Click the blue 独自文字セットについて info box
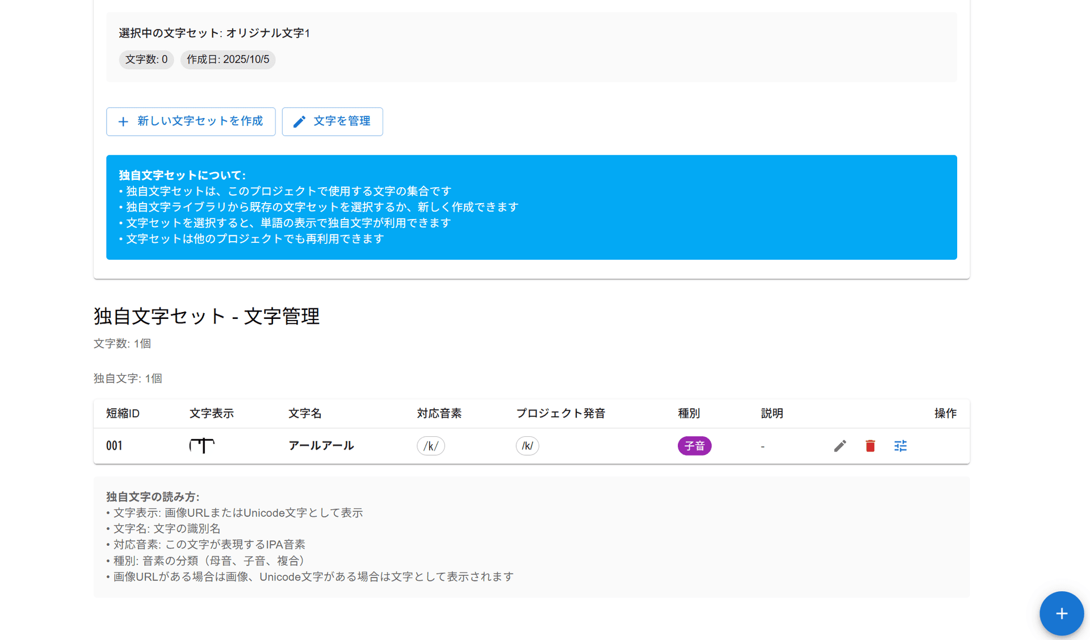Screen dimensions: 1090x640 [x=531, y=207]
